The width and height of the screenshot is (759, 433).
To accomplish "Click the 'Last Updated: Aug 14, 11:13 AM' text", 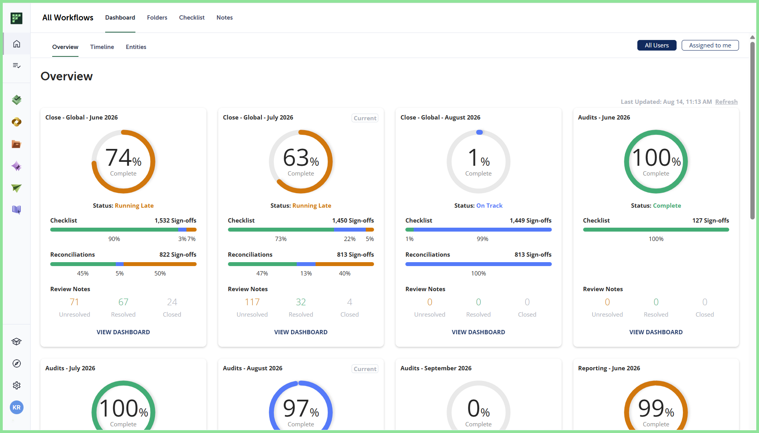I will pos(666,102).
